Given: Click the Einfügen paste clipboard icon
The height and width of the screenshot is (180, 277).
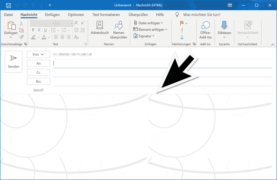Looking at the screenshot, I should pos(11,25).
